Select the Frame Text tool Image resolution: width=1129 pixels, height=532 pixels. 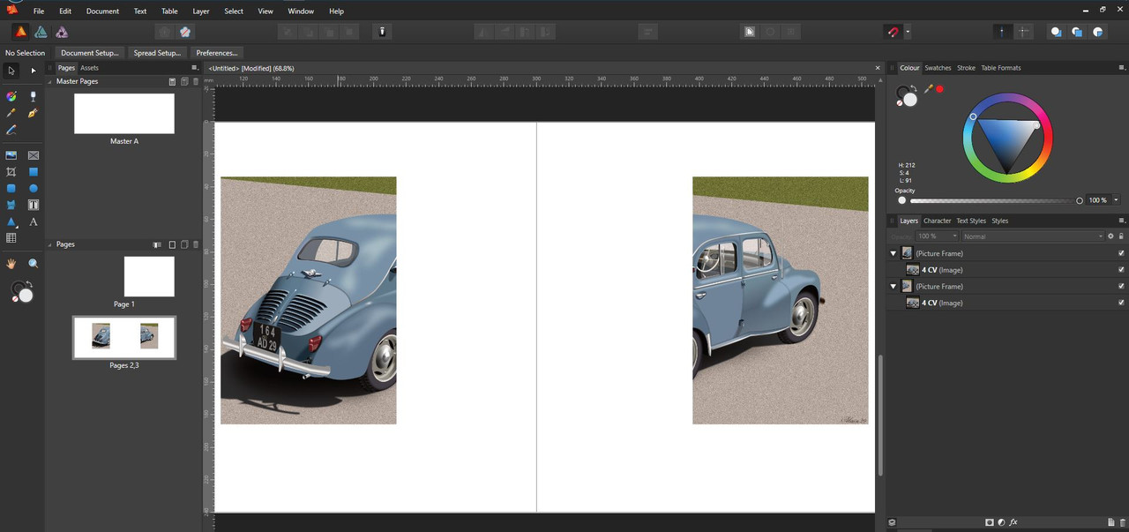34,205
